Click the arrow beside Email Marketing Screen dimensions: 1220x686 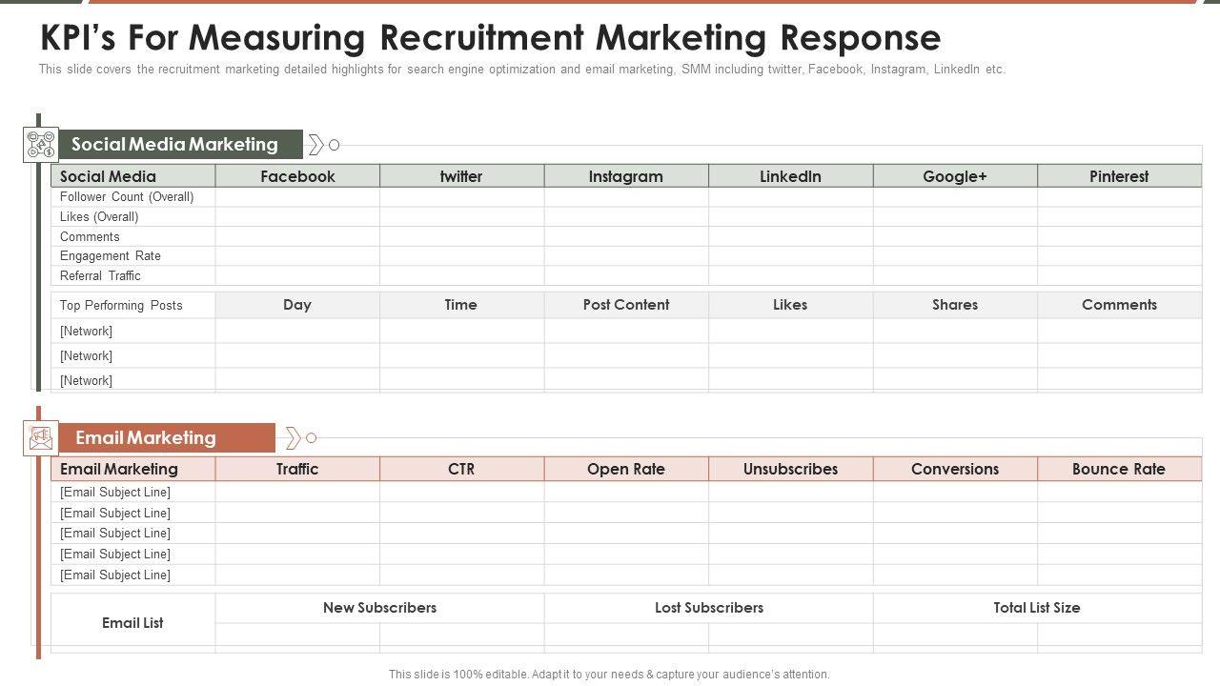tap(294, 438)
